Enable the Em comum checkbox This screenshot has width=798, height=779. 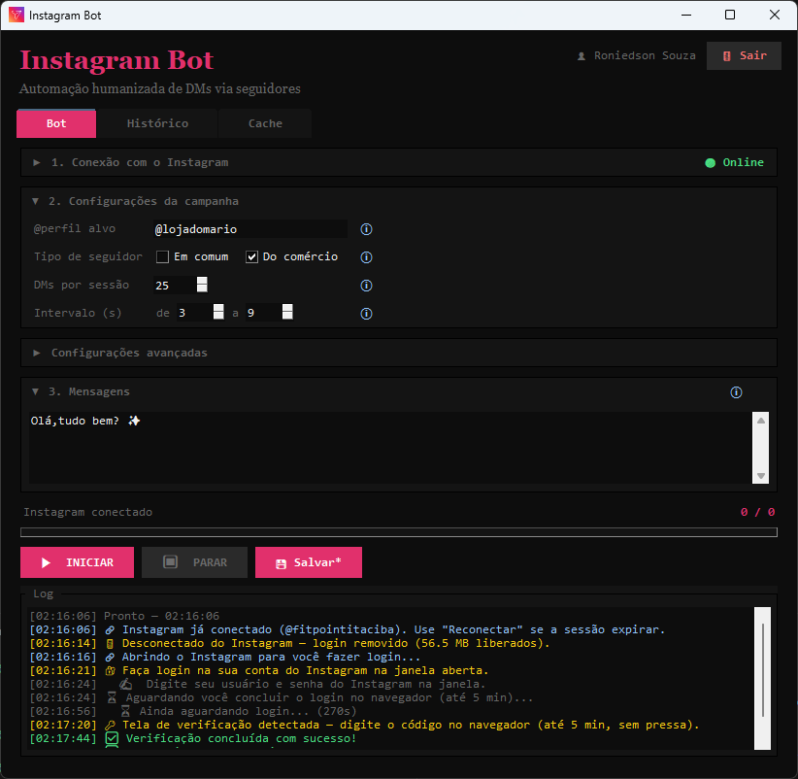(162, 256)
